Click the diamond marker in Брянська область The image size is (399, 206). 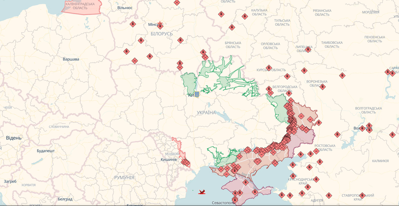pyautogui.click(x=232, y=27)
